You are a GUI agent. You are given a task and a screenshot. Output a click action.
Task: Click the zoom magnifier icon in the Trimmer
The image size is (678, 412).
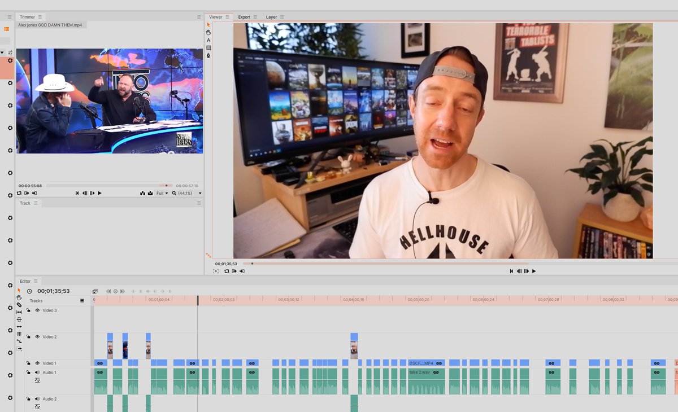174,193
